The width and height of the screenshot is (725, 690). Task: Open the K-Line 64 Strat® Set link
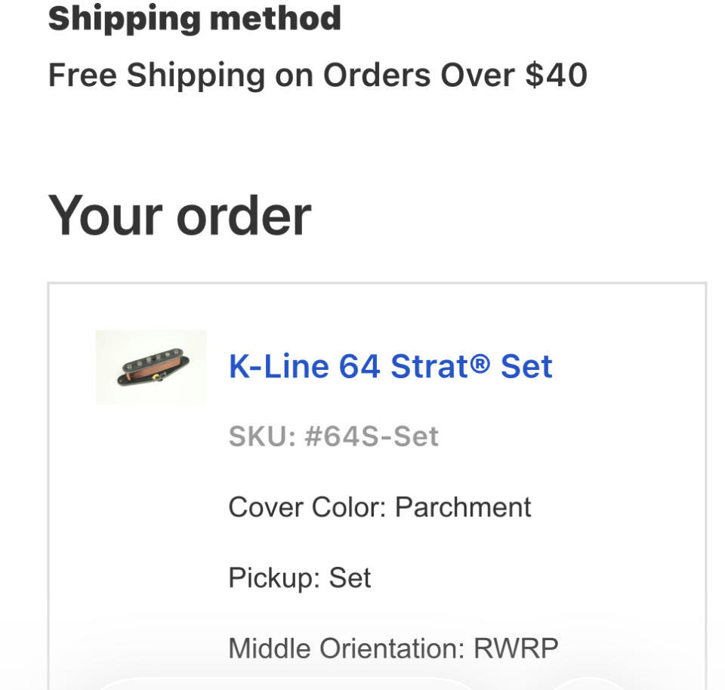(x=390, y=367)
